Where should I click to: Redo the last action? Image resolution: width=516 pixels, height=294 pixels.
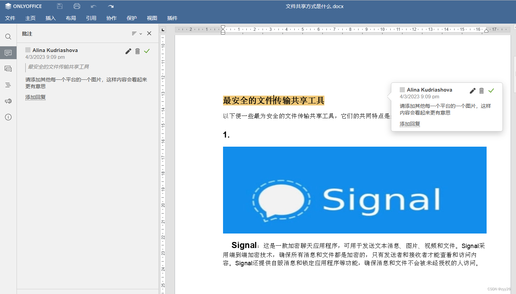(110, 6)
